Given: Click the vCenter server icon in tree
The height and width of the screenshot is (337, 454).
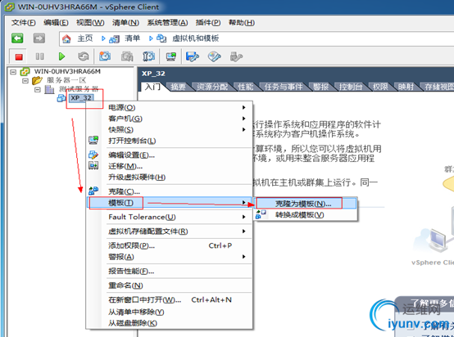Looking at the screenshot, I should pyautogui.click(x=25, y=71).
